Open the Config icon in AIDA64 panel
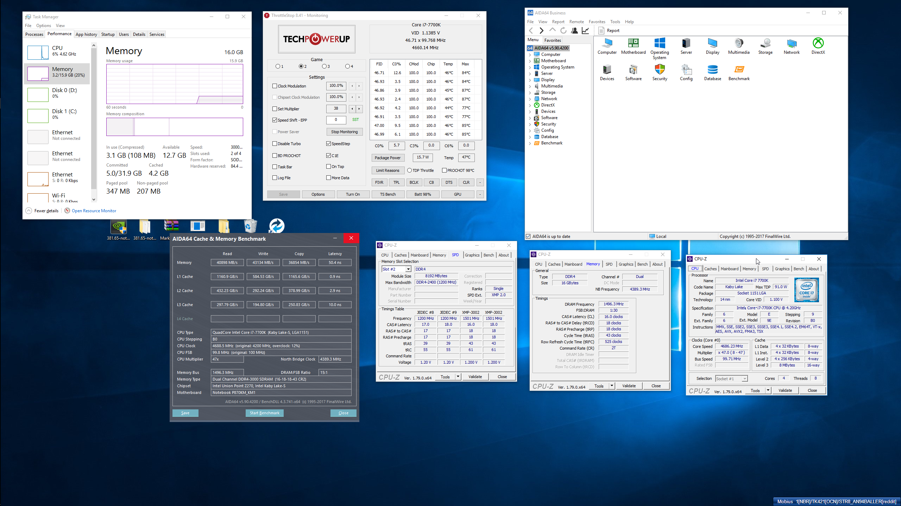Image resolution: width=901 pixels, height=506 pixels. pyautogui.click(x=686, y=70)
